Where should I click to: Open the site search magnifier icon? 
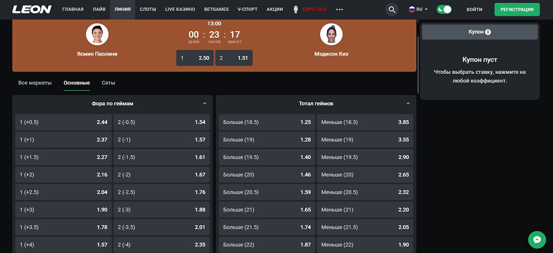392,9
